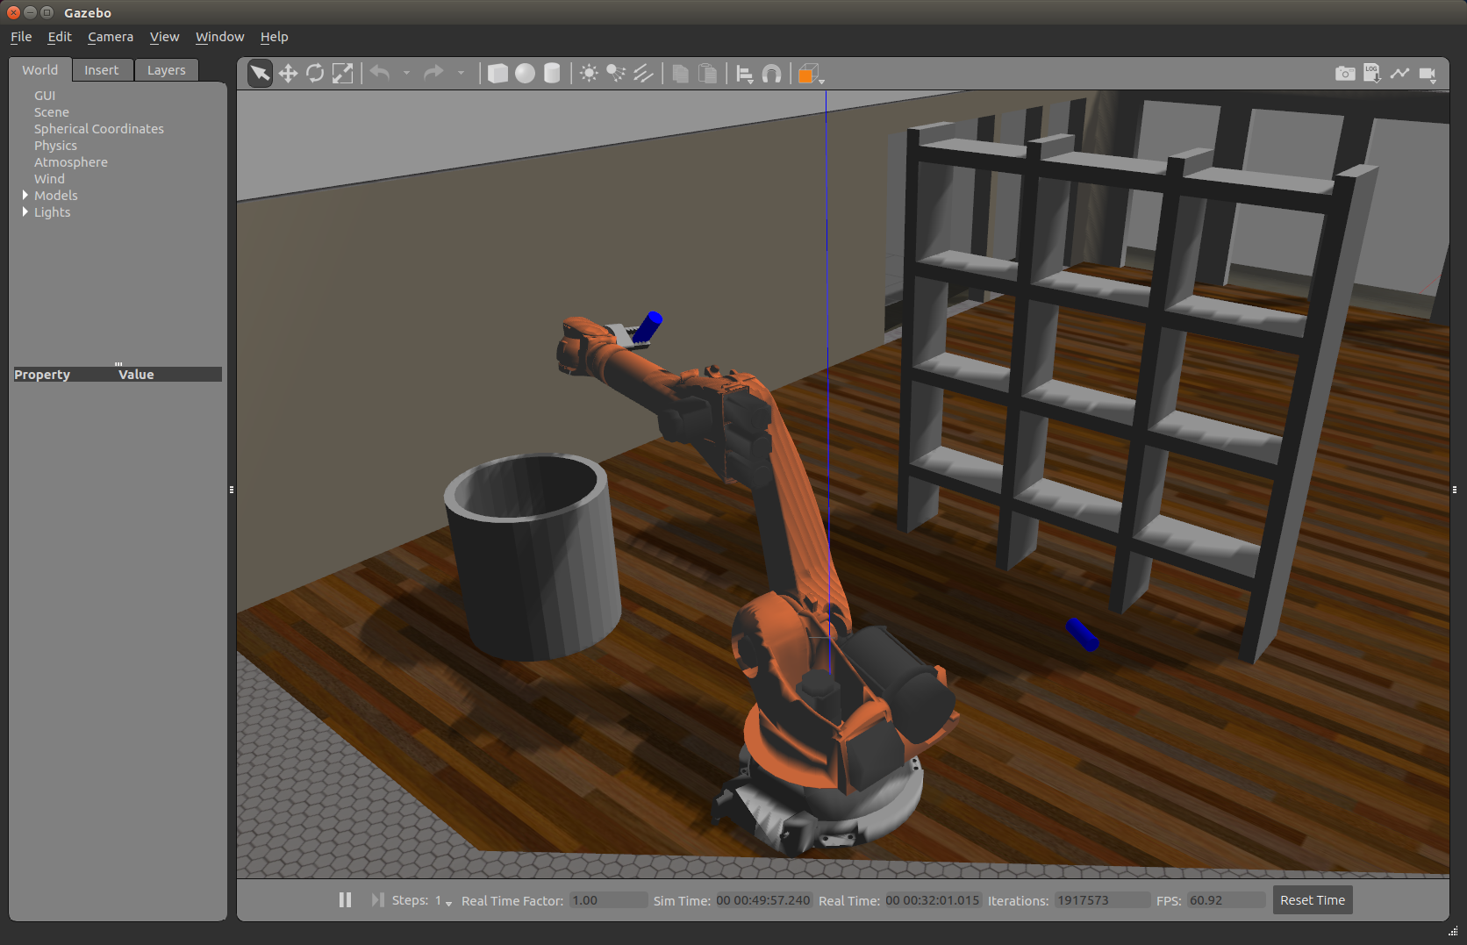Open the orange cube view angle menu
The width and height of the screenshot is (1467, 945).
coord(809,75)
